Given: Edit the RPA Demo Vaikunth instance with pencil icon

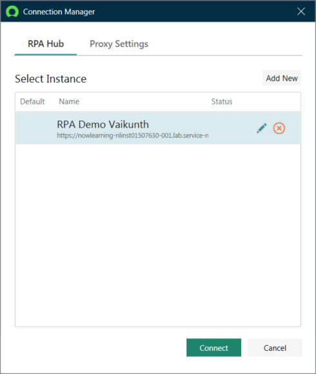Looking at the screenshot, I should [x=261, y=128].
